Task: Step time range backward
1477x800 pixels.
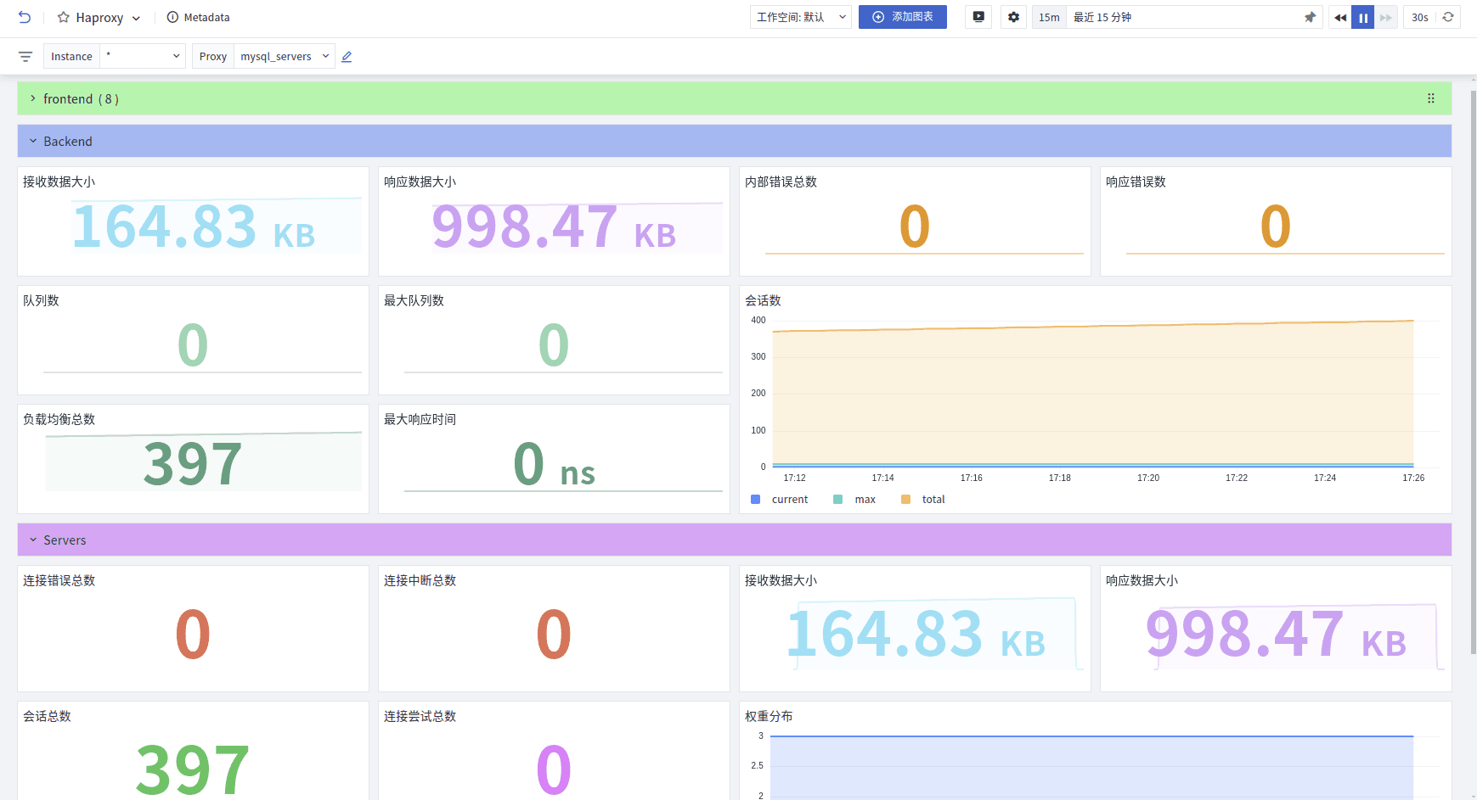Action: coord(1340,17)
